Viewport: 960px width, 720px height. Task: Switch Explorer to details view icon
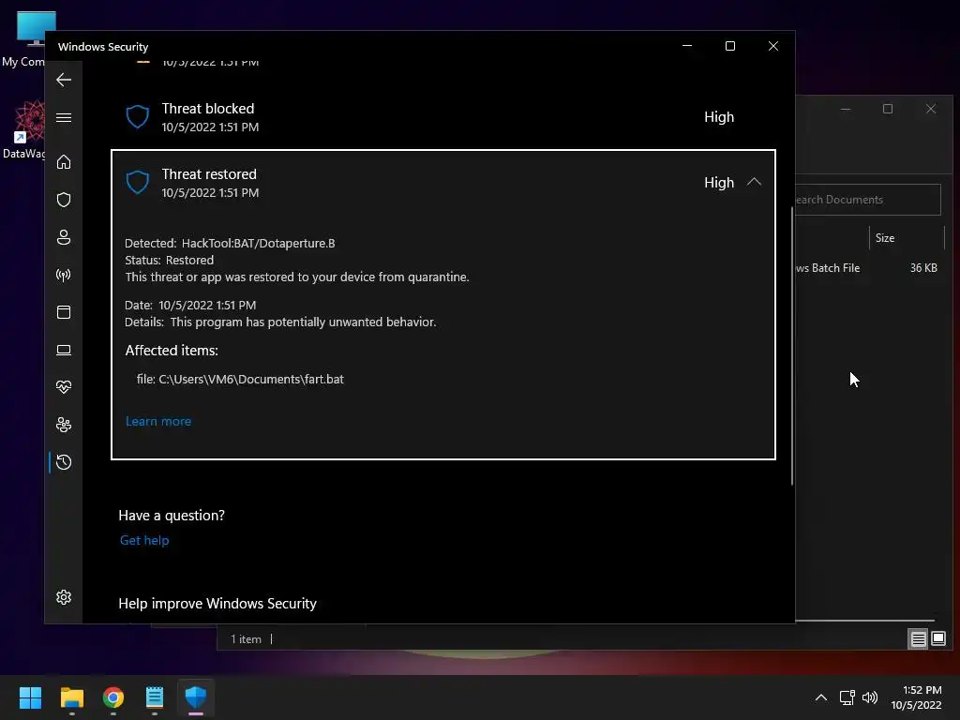tap(918, 639)
